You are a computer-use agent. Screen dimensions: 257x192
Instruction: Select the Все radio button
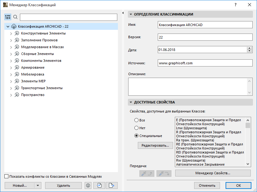pos(136,120)
